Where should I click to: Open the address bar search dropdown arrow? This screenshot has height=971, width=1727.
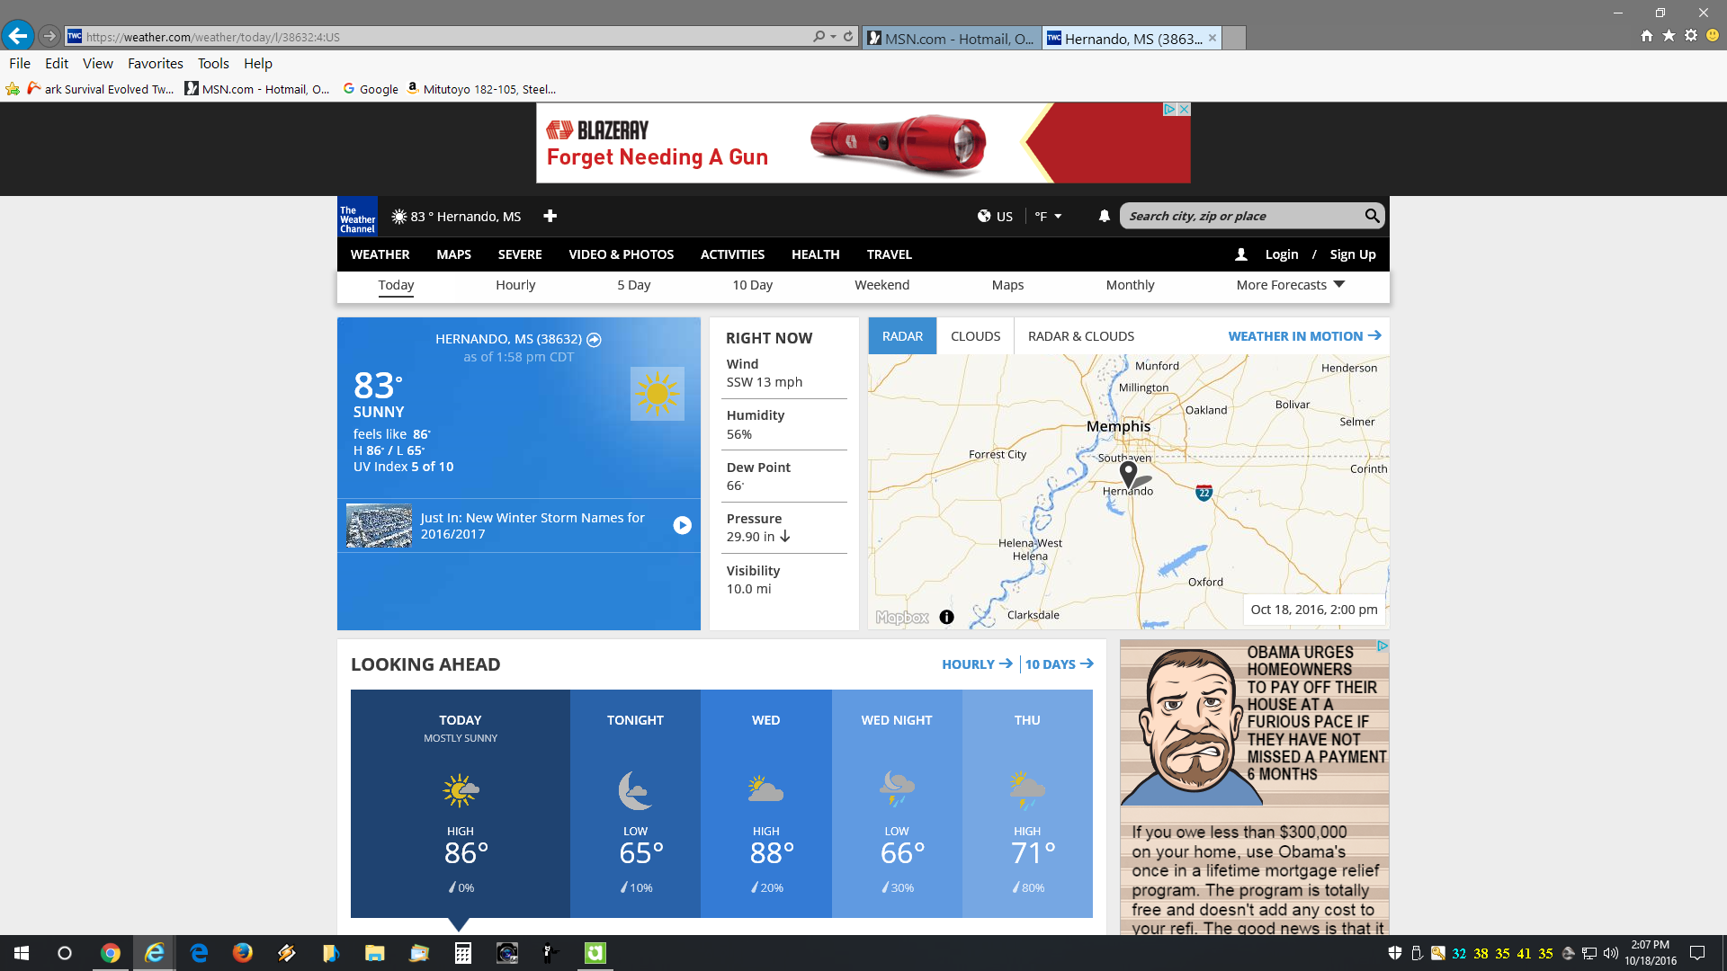tap(834, 37)
